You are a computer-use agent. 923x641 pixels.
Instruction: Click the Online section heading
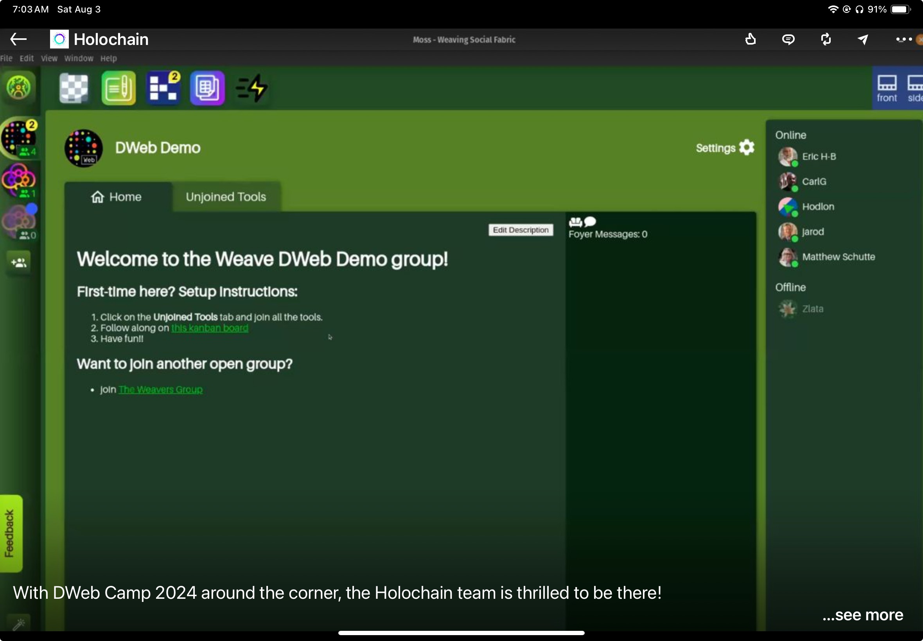(790, 135)
